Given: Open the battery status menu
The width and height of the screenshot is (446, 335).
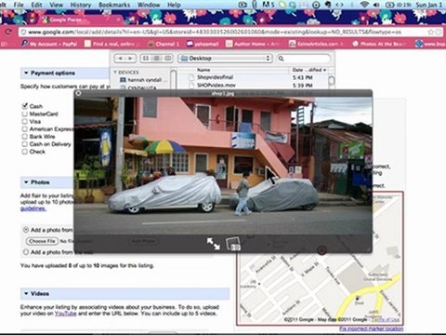Looking at the screenshot, I should click(398, 5).
